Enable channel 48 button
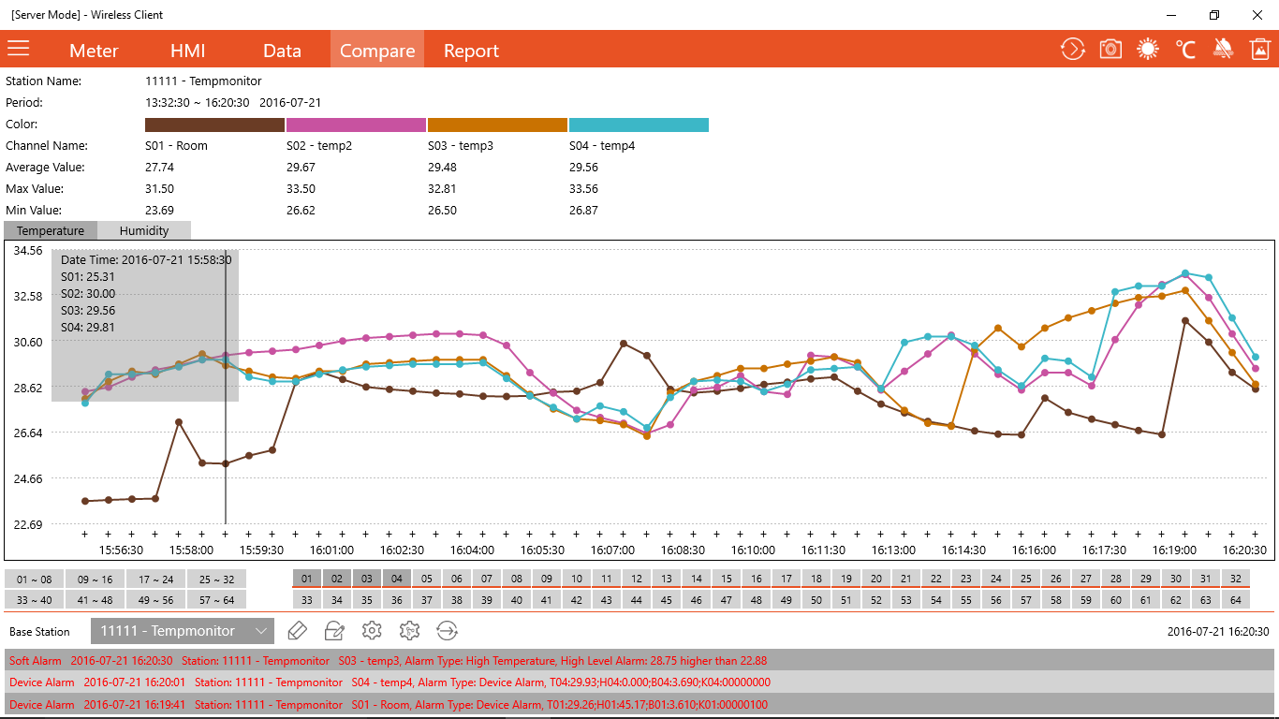This screenshot has width=1279, height=719. pyautogui.click(x=757, y=599)
